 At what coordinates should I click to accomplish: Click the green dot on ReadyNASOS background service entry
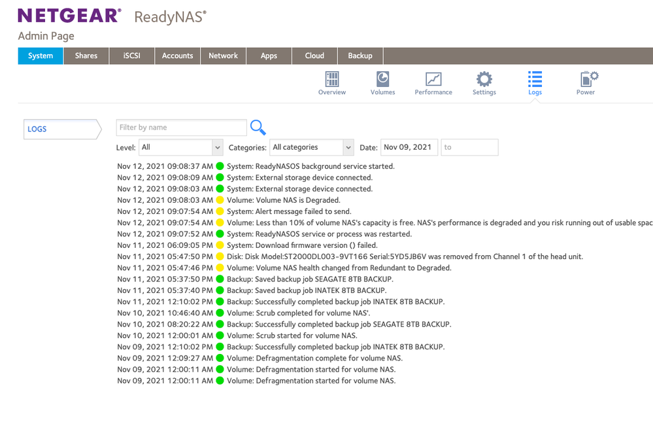[218, 166]
